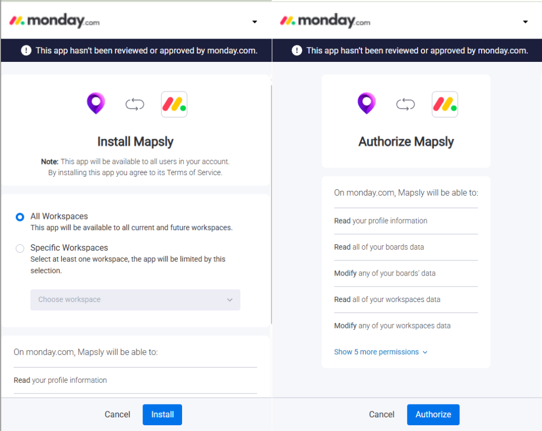Click the warning exclamation icon in left banner
Screen dimensions: 542x431
pyautogui.click(x=26, y=50)
